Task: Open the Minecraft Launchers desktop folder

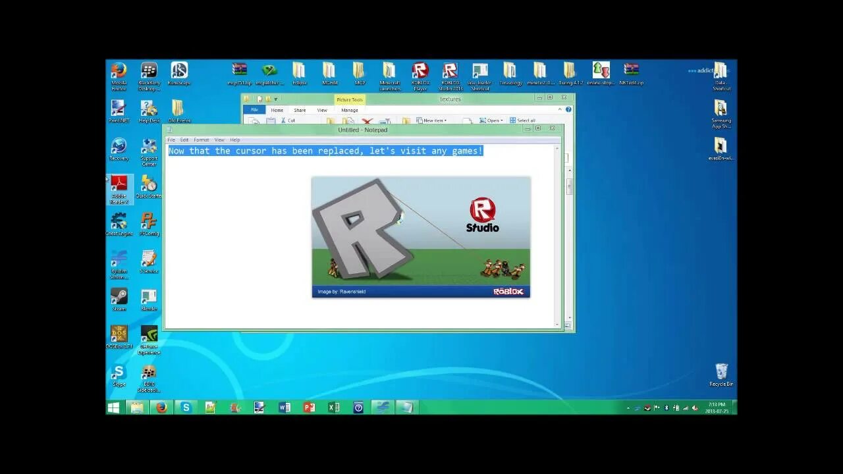Action: (x=389, y=76)
